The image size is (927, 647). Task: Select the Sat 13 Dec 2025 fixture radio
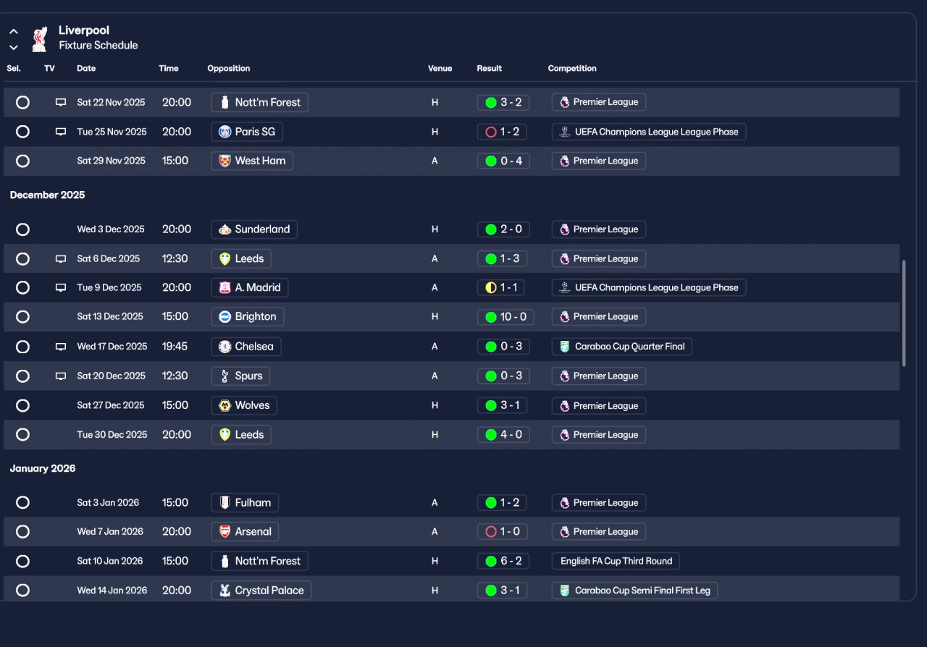point(22,316)
